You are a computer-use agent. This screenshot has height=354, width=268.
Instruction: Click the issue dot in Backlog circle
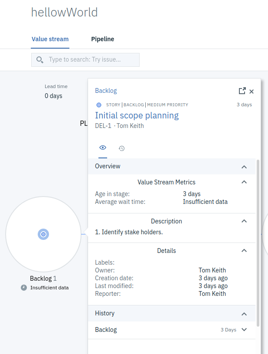pyautogui.click(x=43, y=234)
